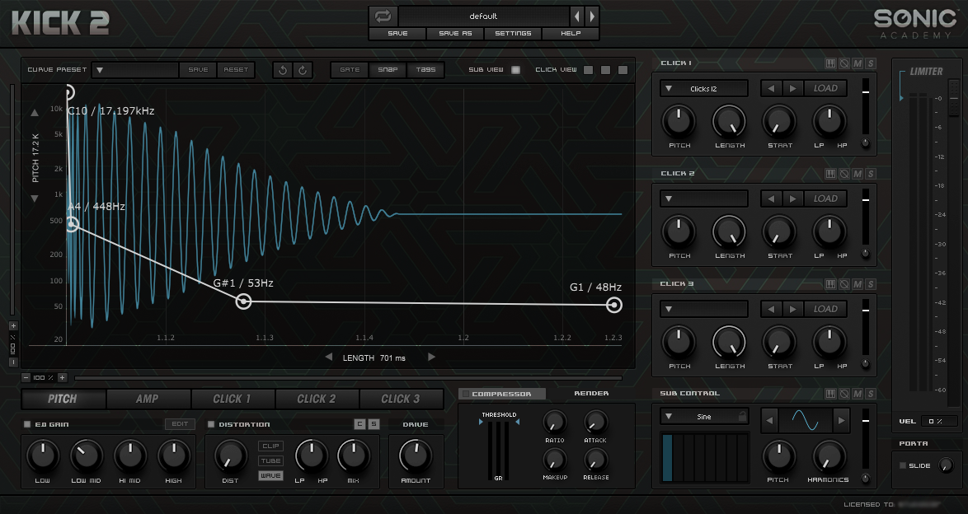Click the keyboard tracking icon for Click 1
The image size is (968, 514).
click(x=831, y=63)
